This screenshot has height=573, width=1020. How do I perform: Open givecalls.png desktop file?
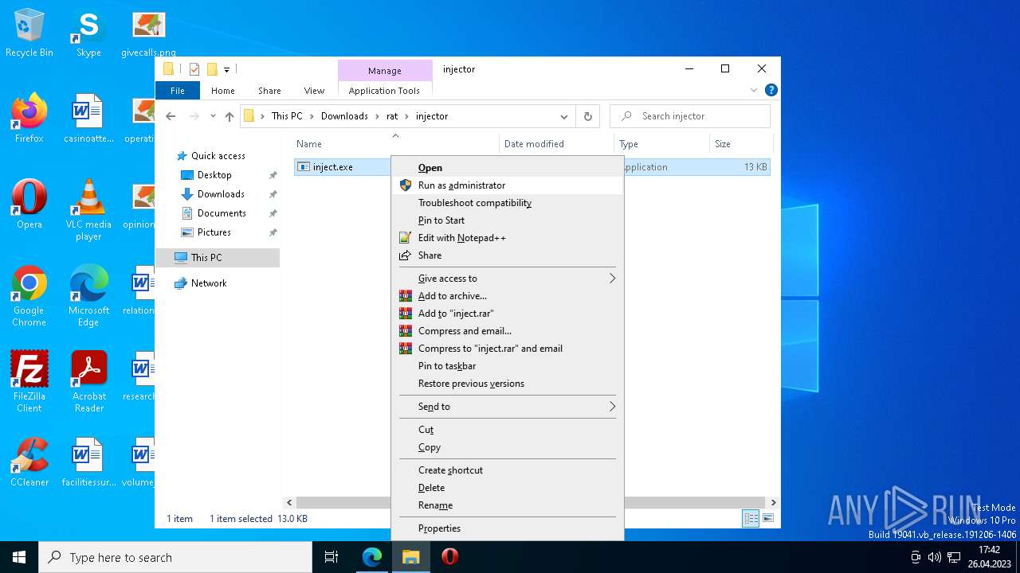[x=148, y=33]
